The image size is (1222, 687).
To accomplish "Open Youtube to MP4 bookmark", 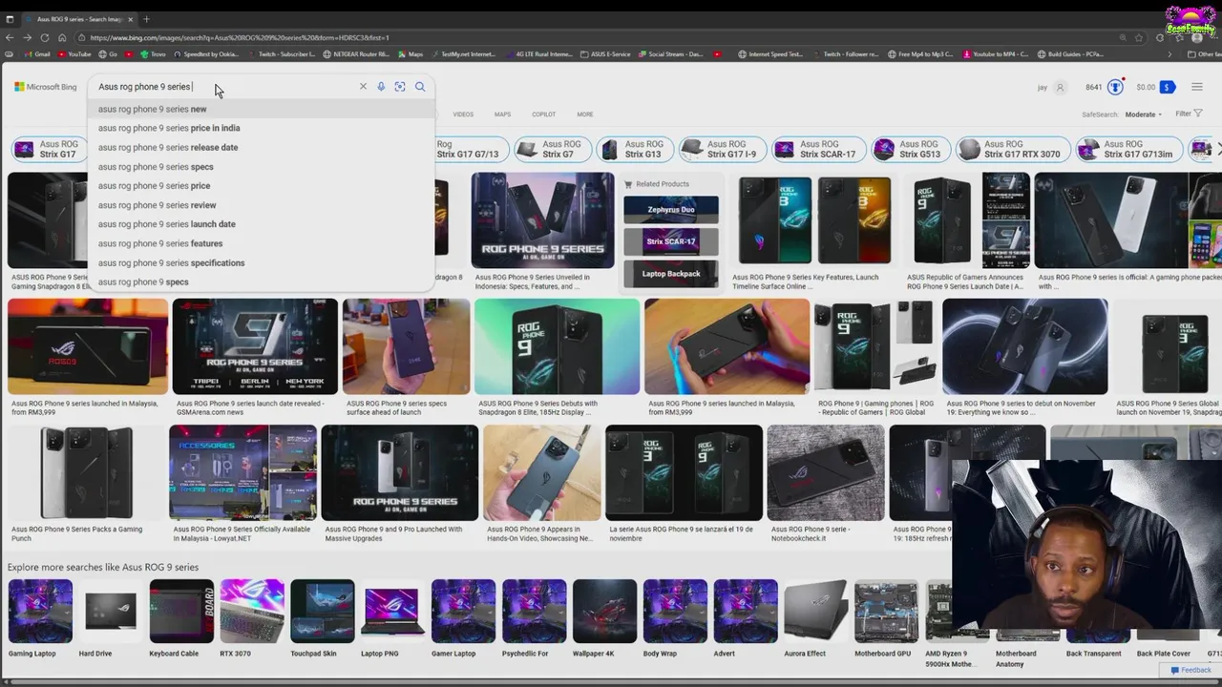I will click(x=996, y=54).
